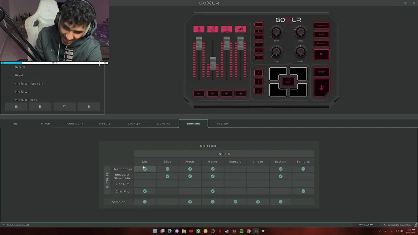Switch to the MIXER tab
Viewport: 418px width, 235px height.
tap(45, 124)
